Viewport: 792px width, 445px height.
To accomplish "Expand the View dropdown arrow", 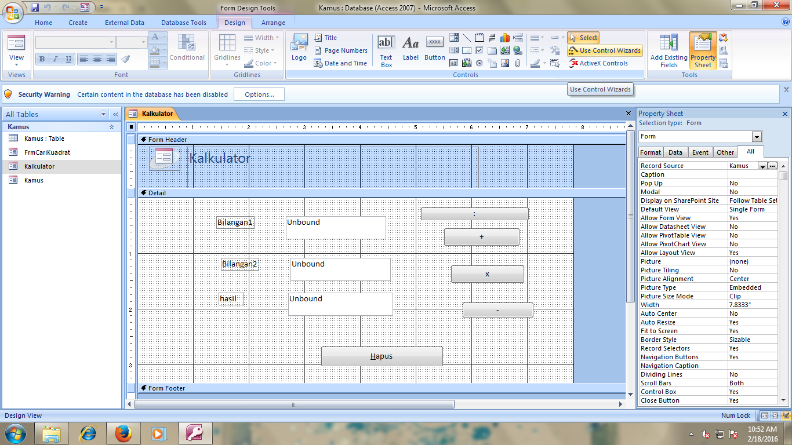I will (x=16, y=64).
